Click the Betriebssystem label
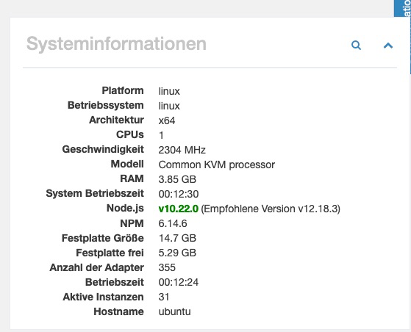Image resolution: width=411 pixels, height=332 pixels. coord(106,105)
